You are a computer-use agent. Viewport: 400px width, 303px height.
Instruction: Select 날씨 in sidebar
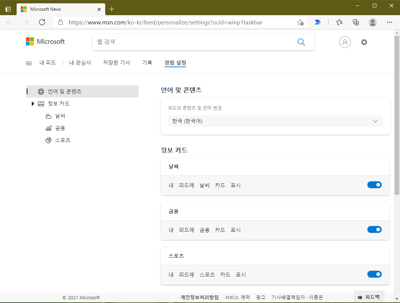pos(60,116)
